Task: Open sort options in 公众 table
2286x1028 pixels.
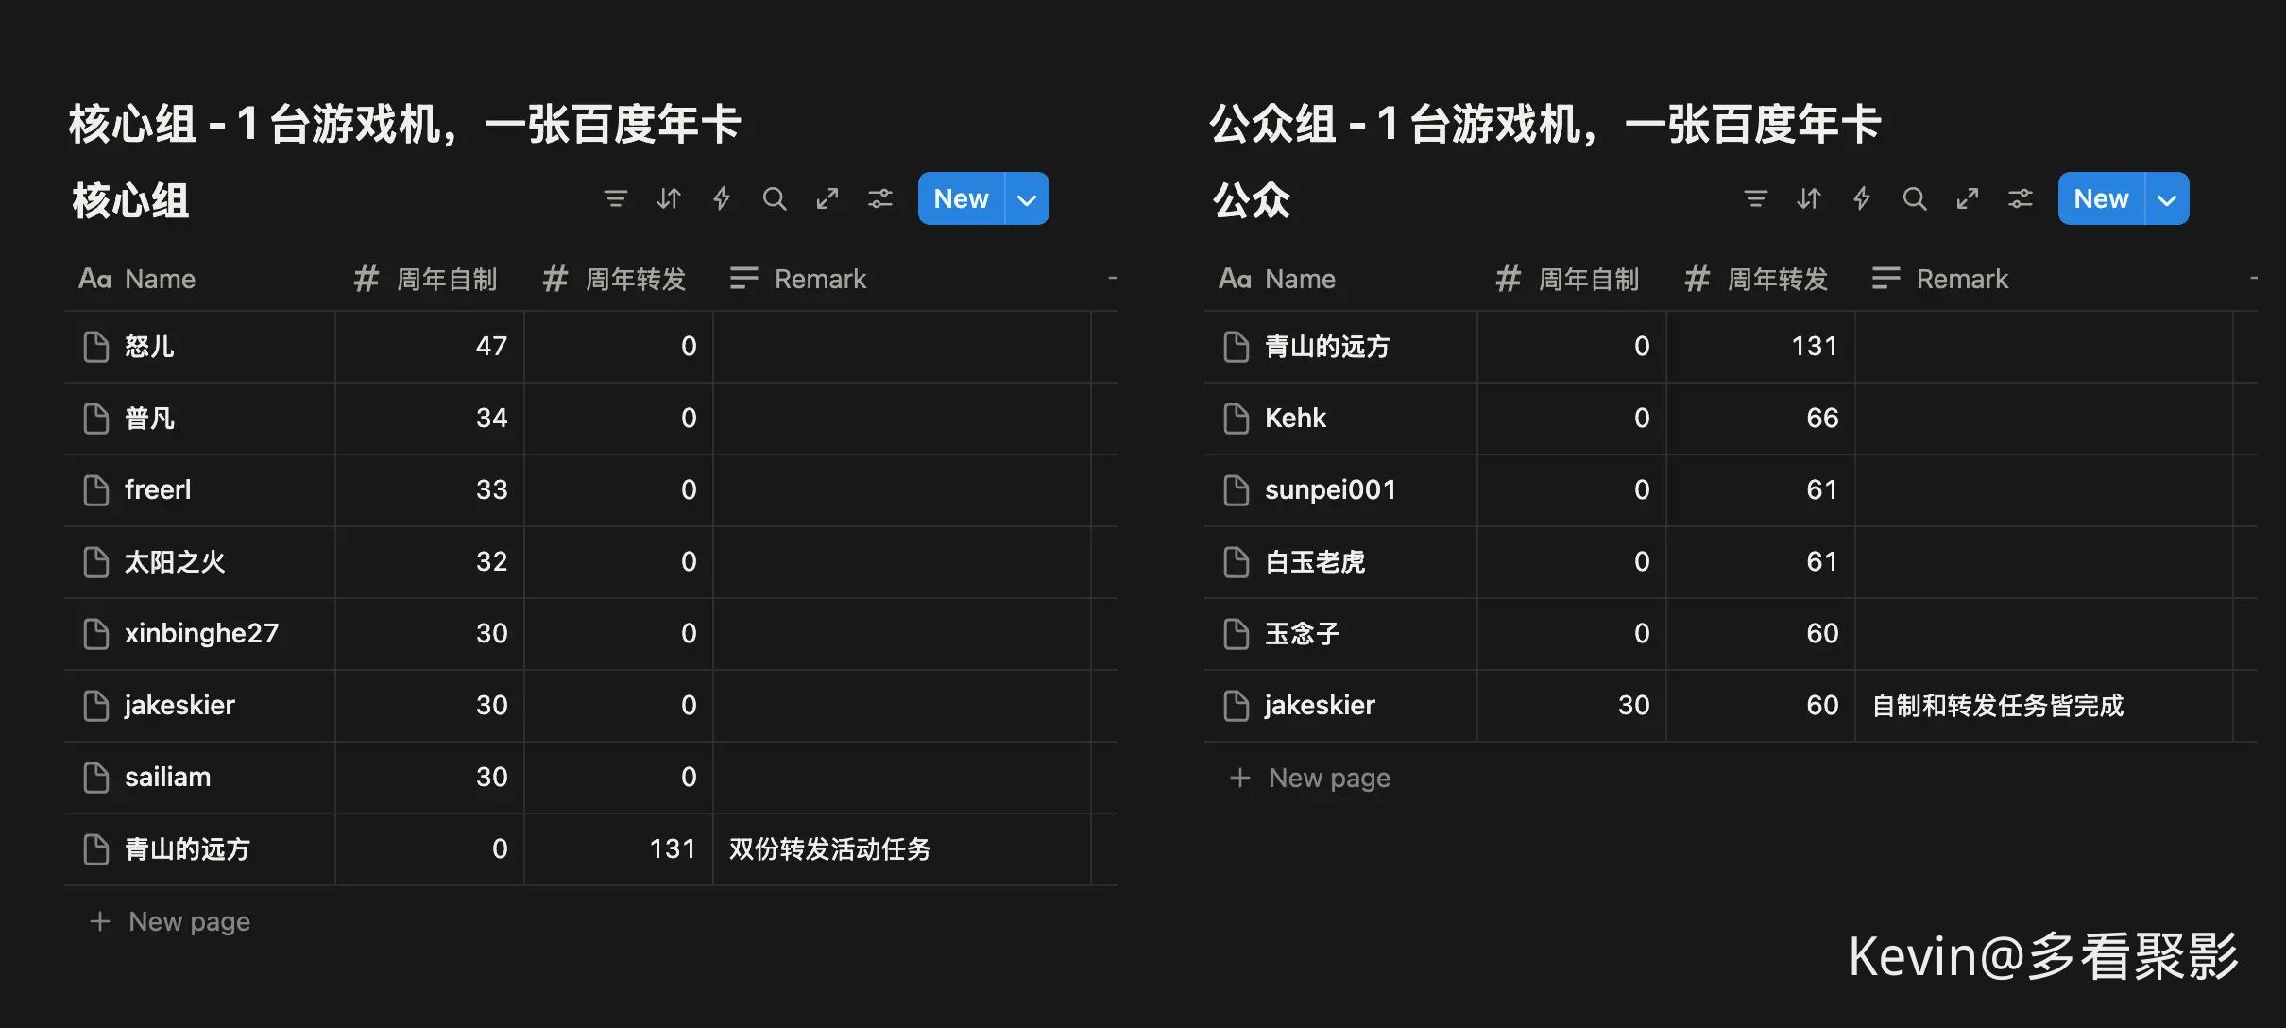Action: [1809, 198]
